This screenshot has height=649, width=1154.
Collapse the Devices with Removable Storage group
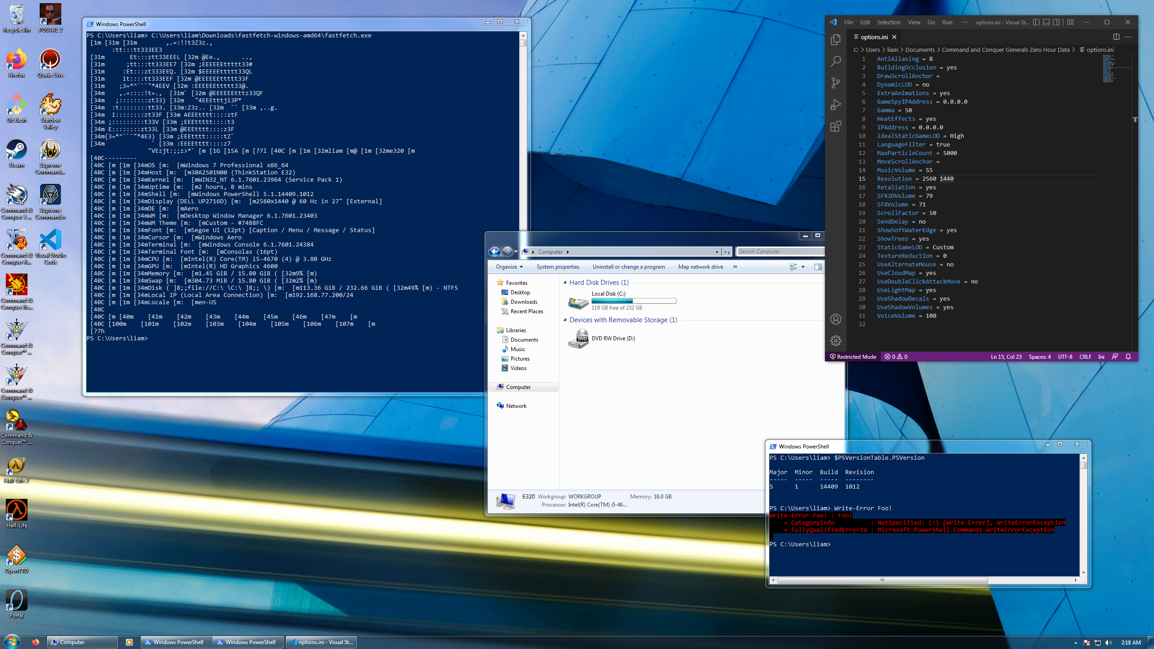[x=565, y=320]
